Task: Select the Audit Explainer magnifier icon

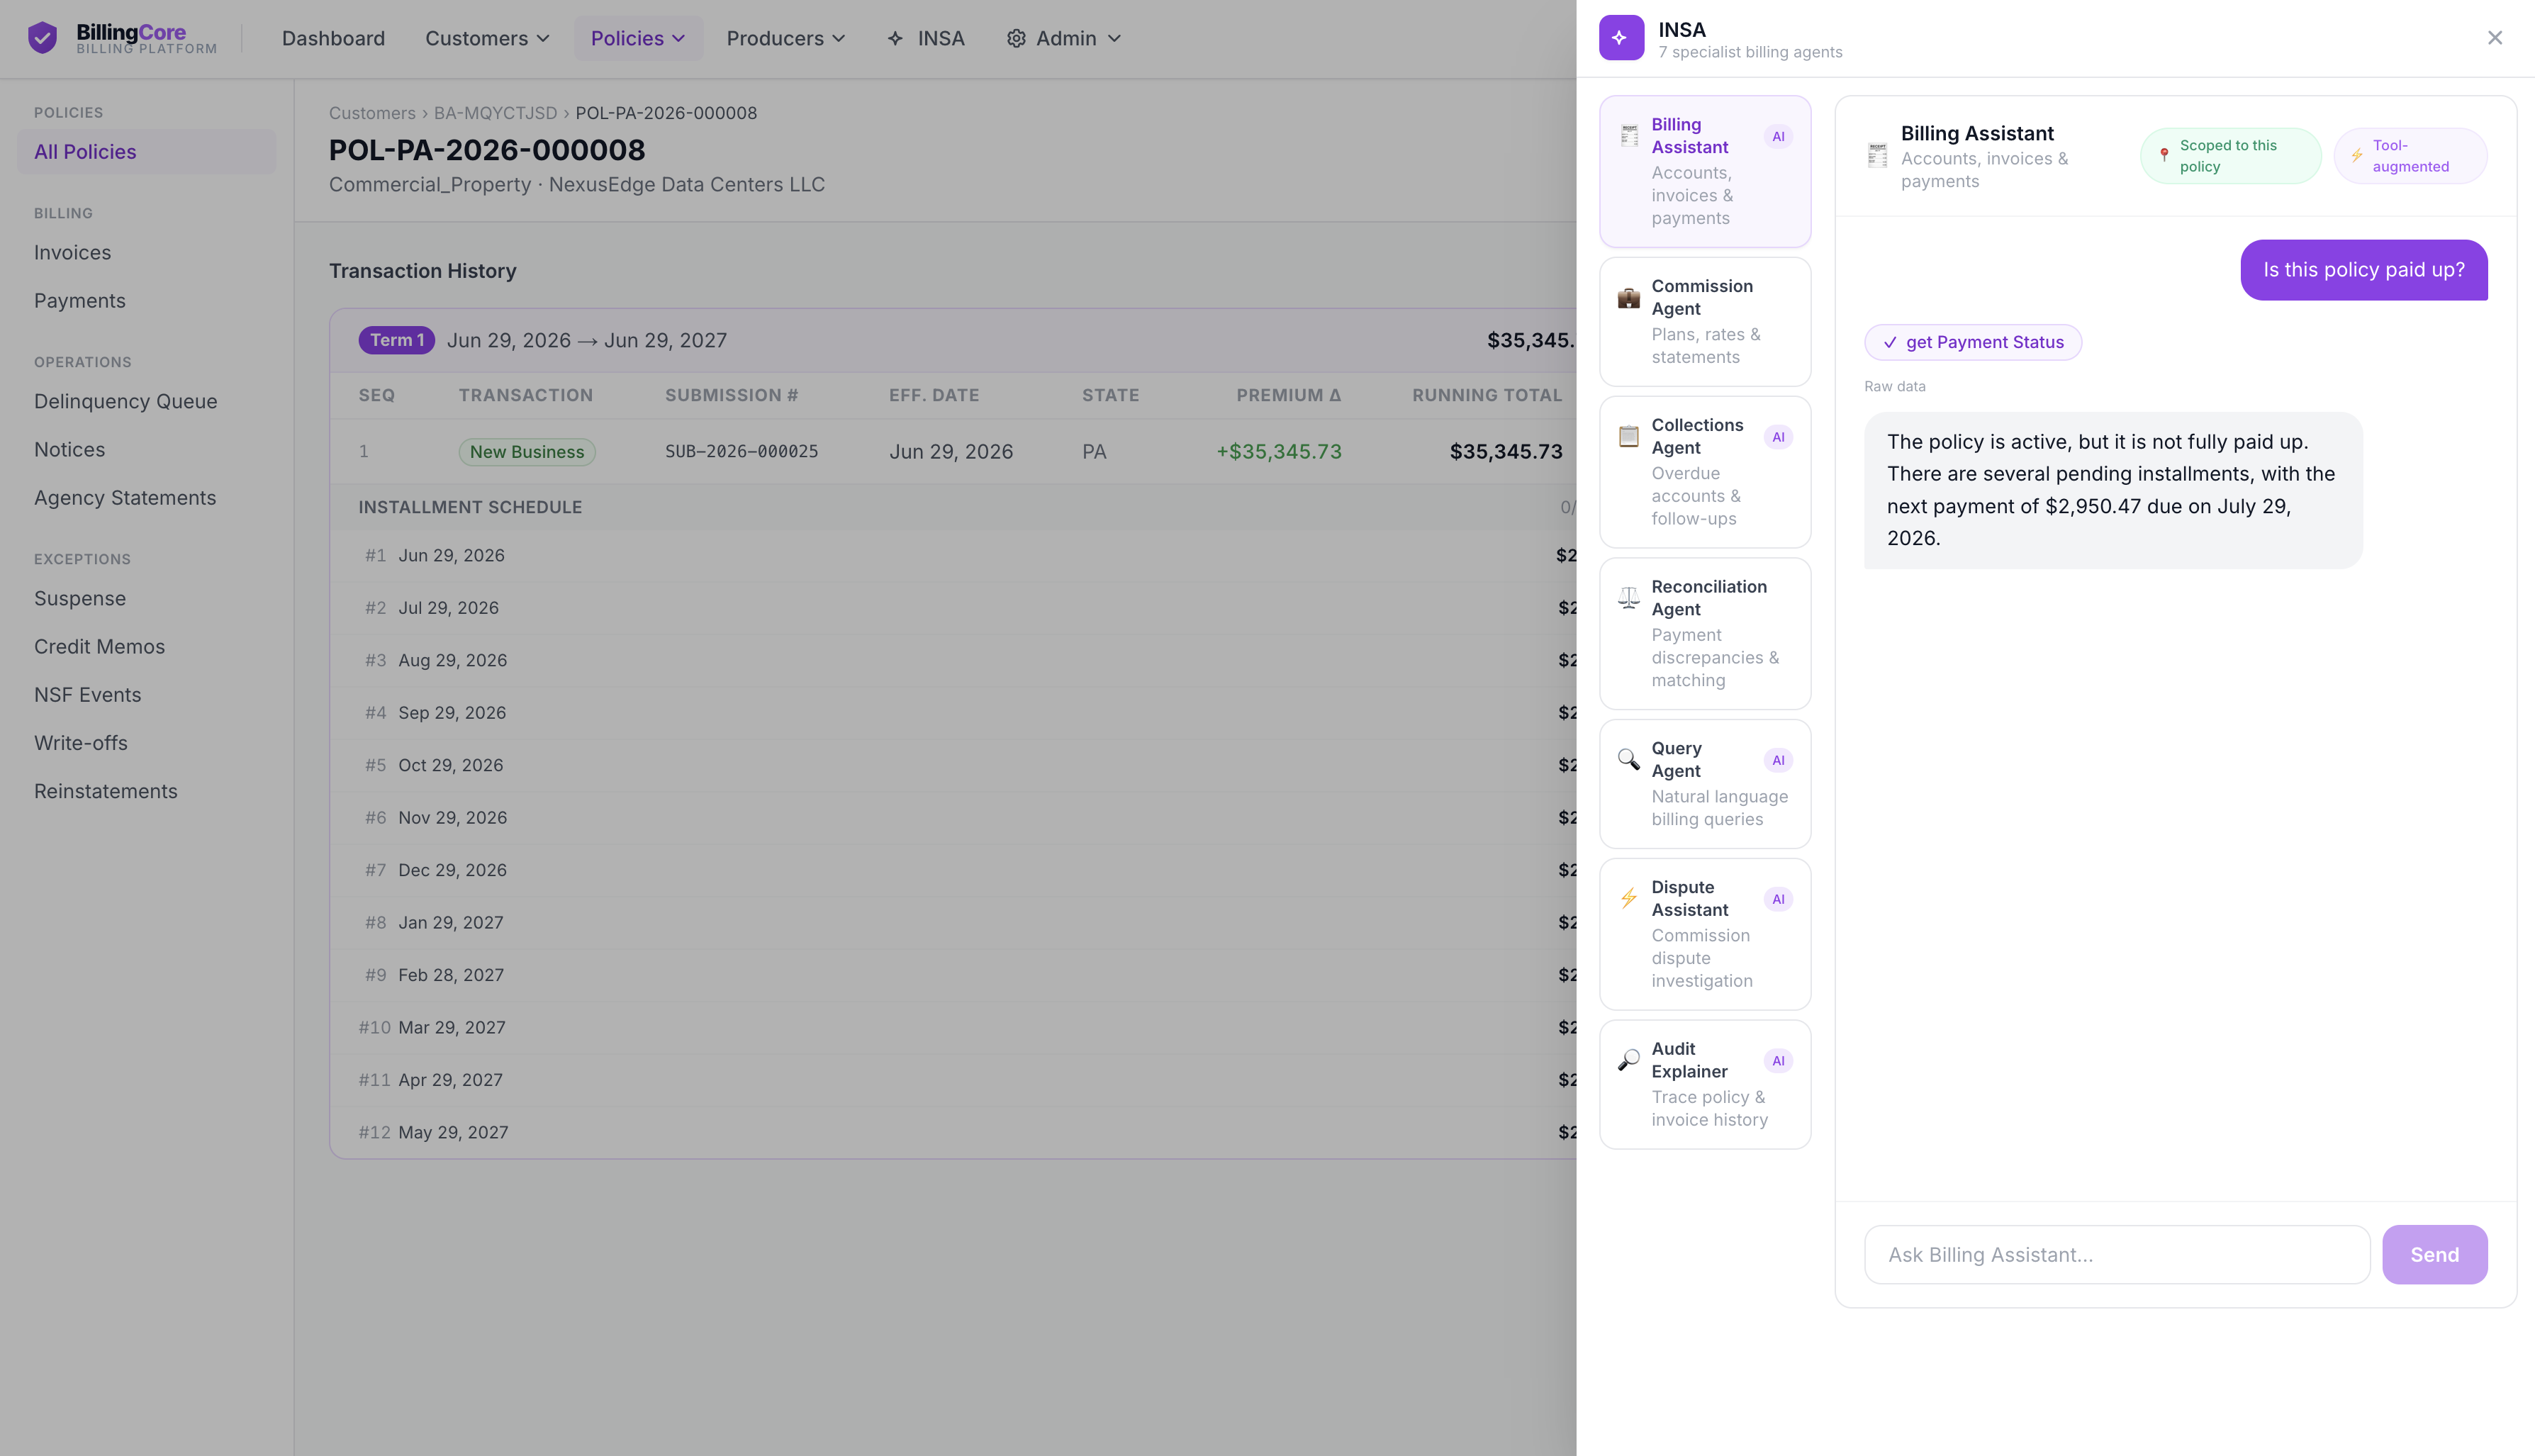Action: tap(1629, 1060)
